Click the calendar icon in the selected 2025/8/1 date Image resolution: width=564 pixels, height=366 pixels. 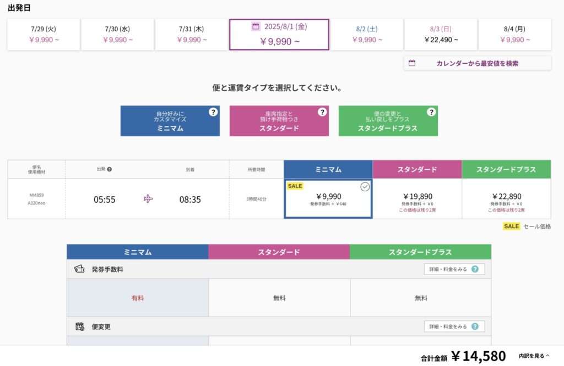256,26
